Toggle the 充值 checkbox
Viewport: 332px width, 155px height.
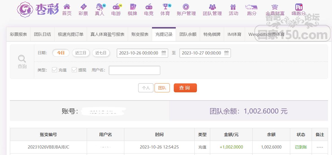(x=55, y=70)
